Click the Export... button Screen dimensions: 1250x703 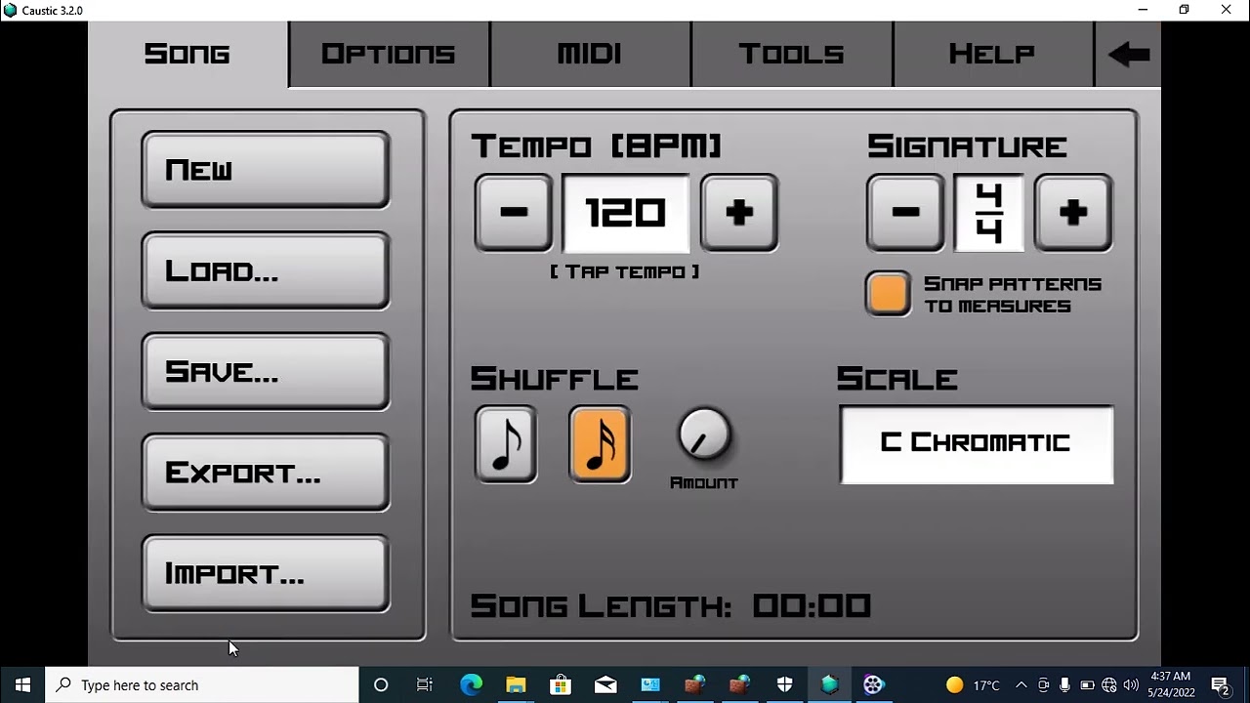[x=266, y=473]
